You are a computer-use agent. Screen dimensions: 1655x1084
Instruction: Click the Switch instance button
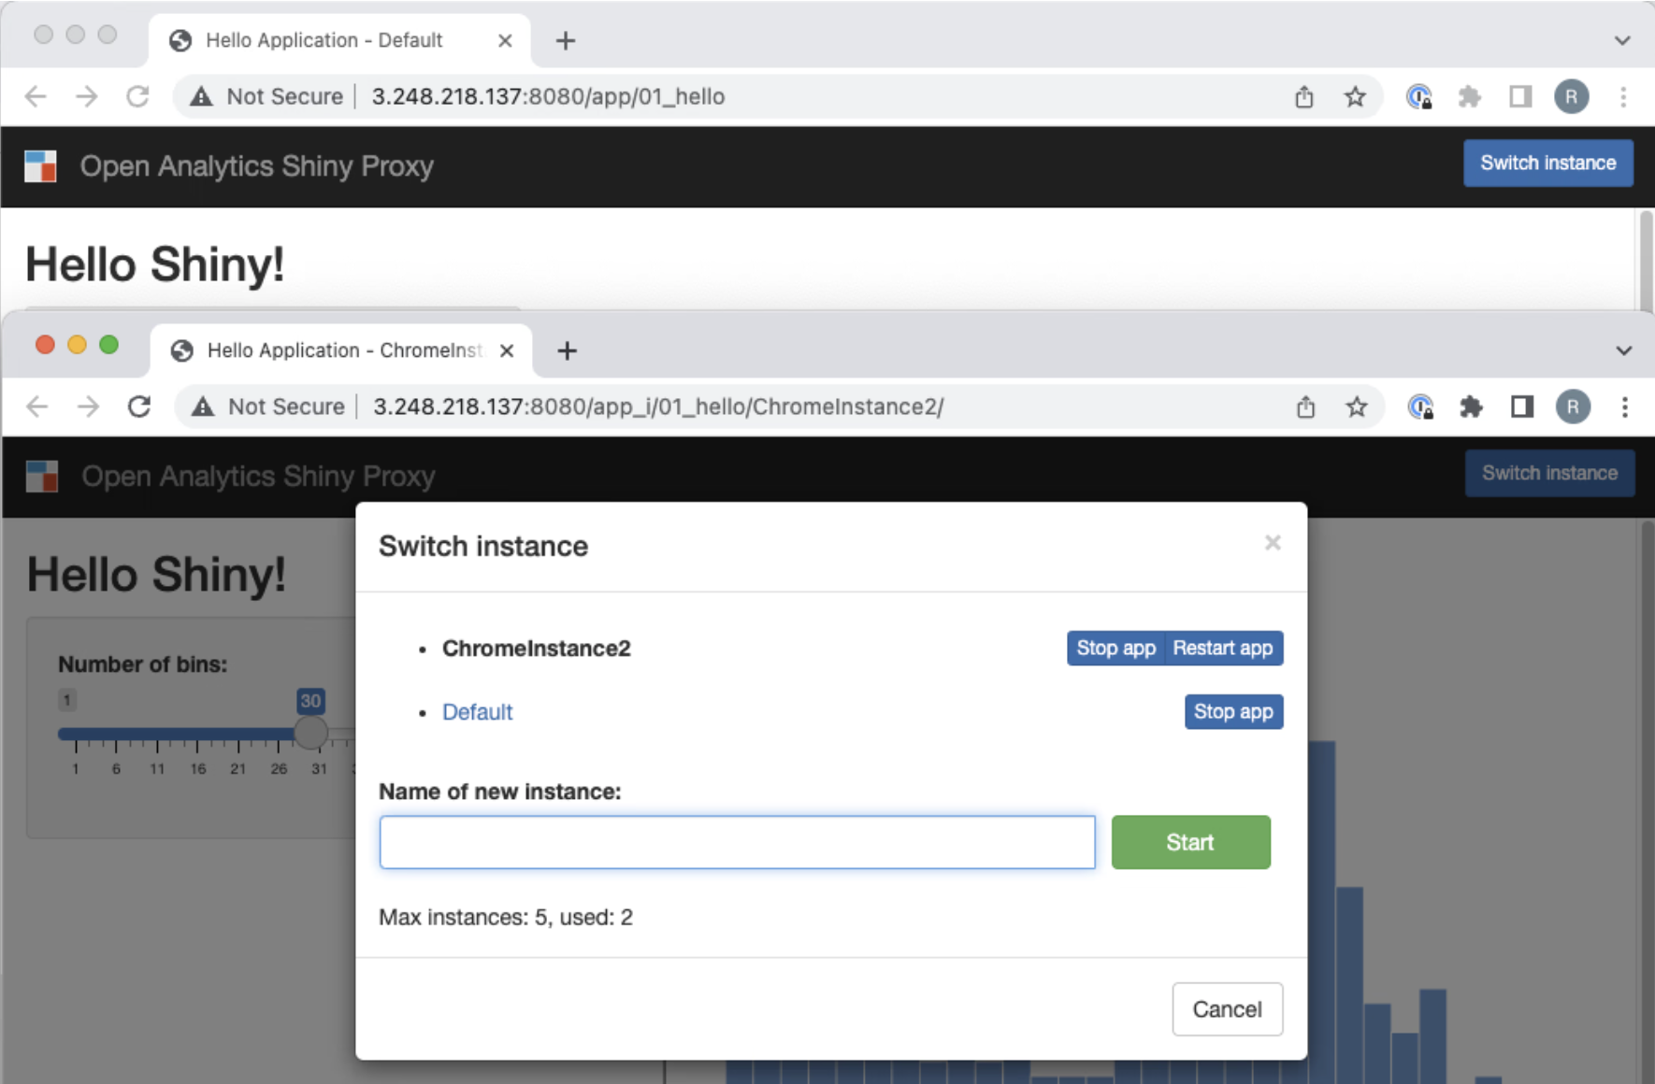[1549, 473]
